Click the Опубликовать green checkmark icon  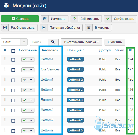pyautogui.click(x=108, y=19)
